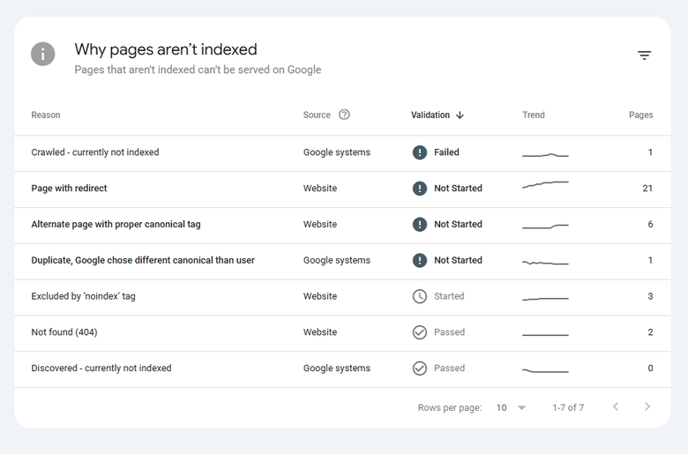Click the Started clock icon
This screenshot has height=454, width=688.
420,296
